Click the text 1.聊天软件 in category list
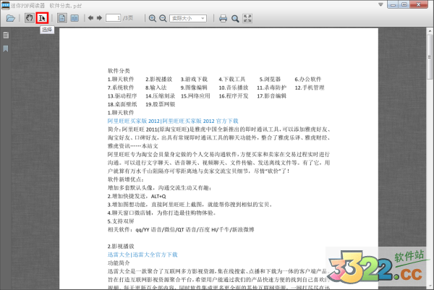 tap(121, 79)
